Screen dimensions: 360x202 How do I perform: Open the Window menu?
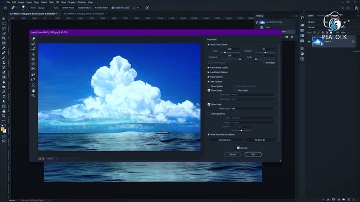pyautogui.click(x=82, y=2)
